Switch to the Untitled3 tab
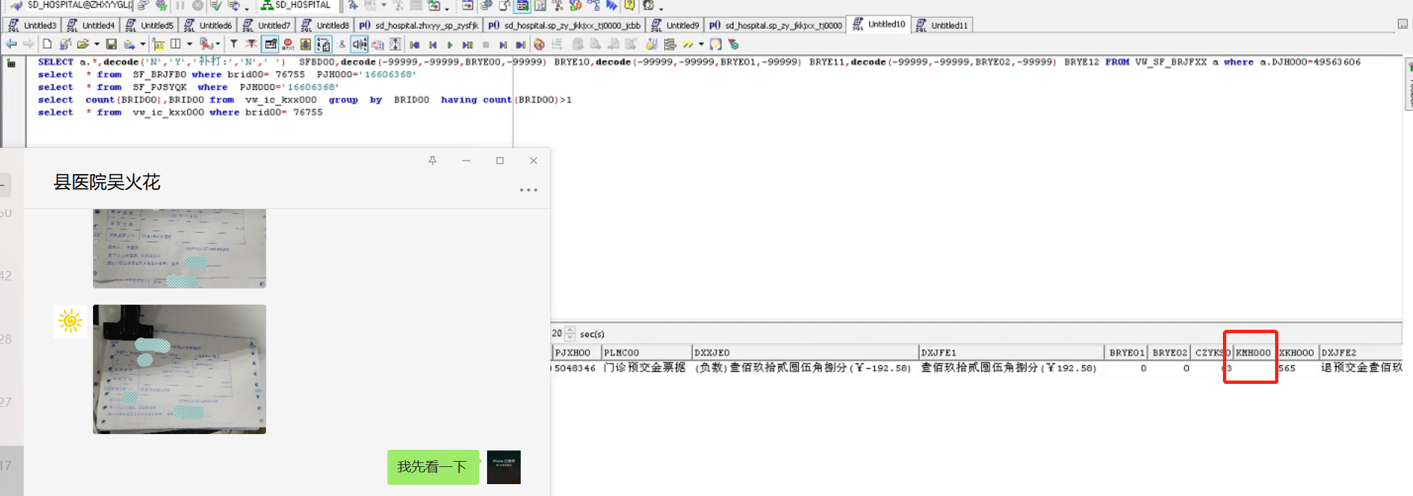 (32, 25)
